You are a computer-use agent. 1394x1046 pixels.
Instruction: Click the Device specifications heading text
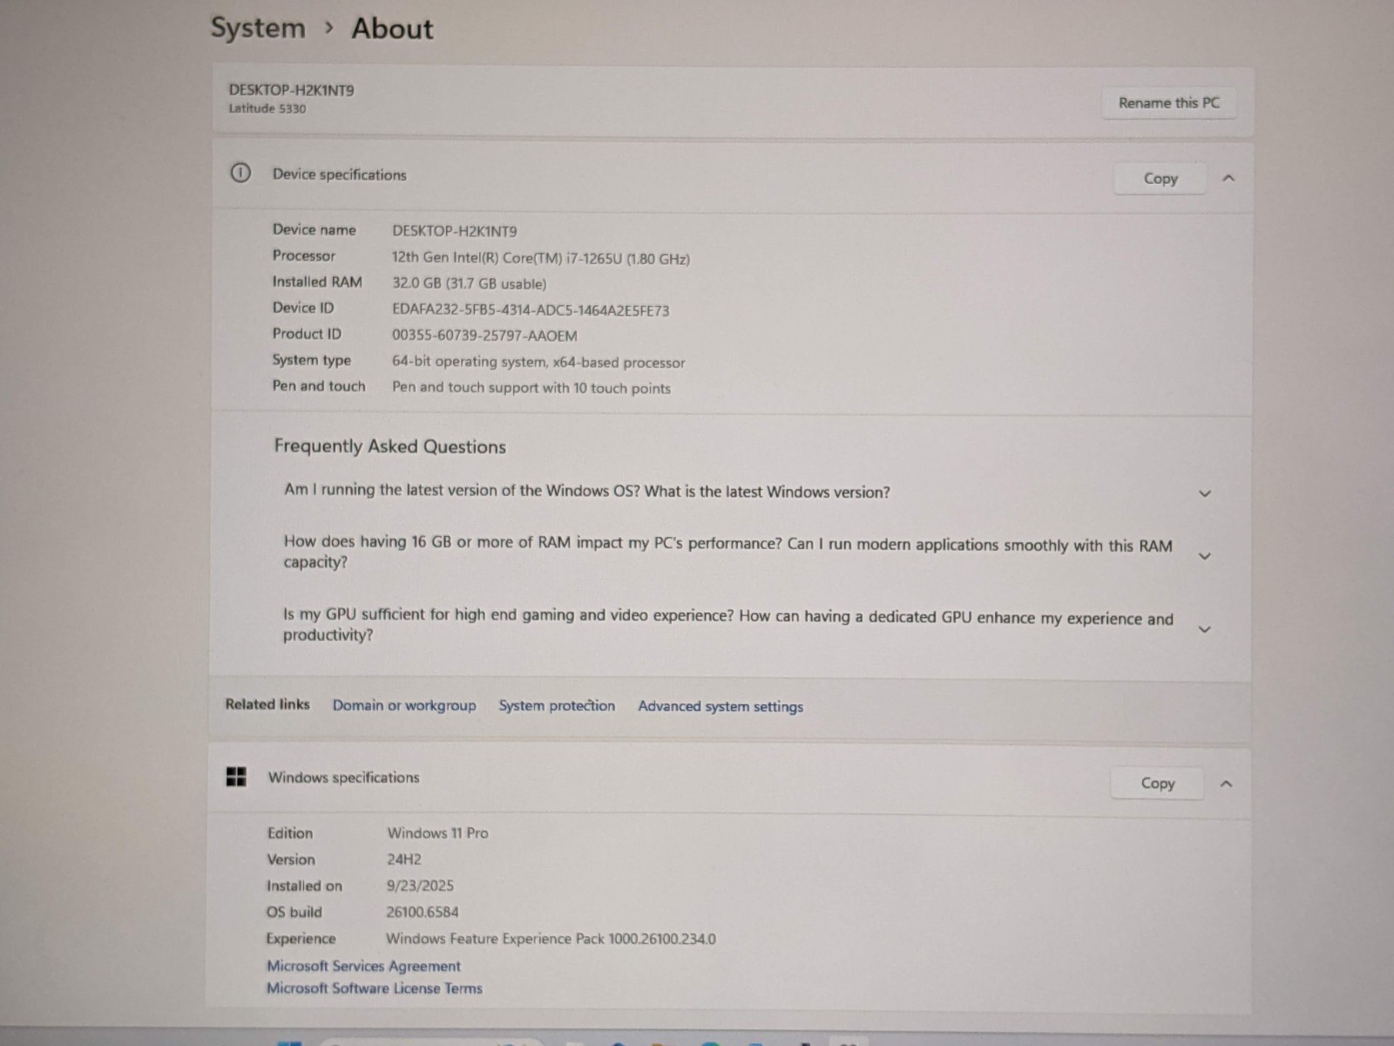click(x=339, y=174)
